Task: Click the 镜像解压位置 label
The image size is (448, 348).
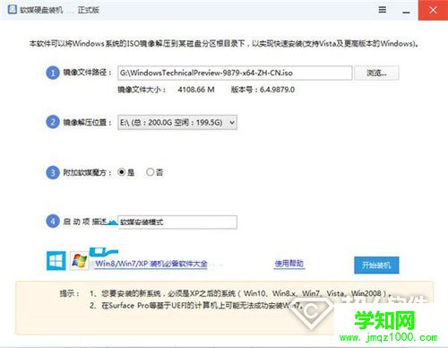Action: (87, 122)
